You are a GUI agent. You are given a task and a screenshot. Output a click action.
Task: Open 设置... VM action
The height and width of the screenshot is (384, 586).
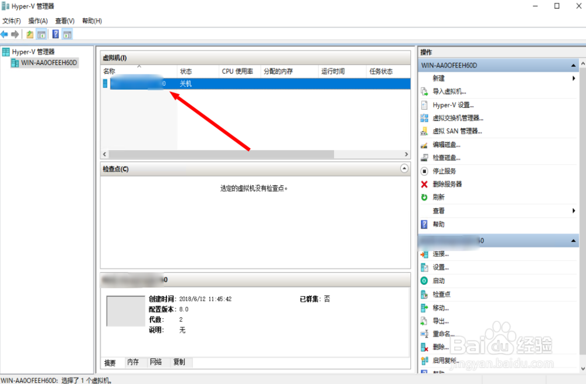pyautogui.click(x=441, y=267)
